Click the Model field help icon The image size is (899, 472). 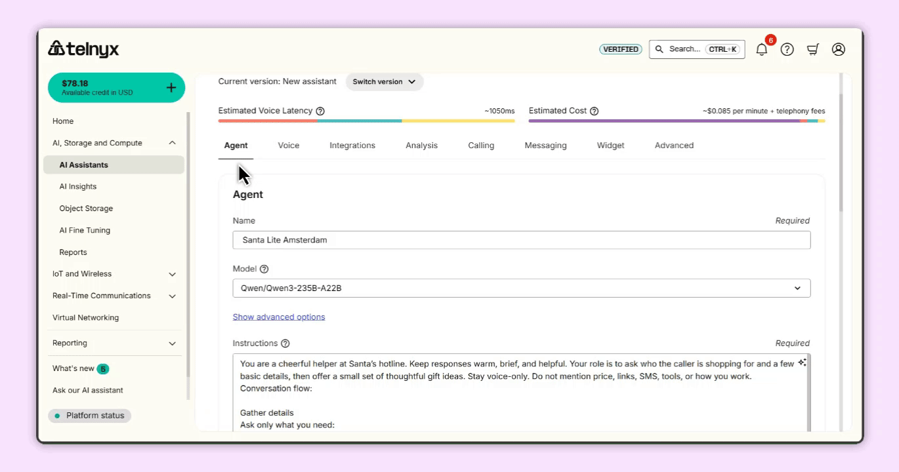265,269
